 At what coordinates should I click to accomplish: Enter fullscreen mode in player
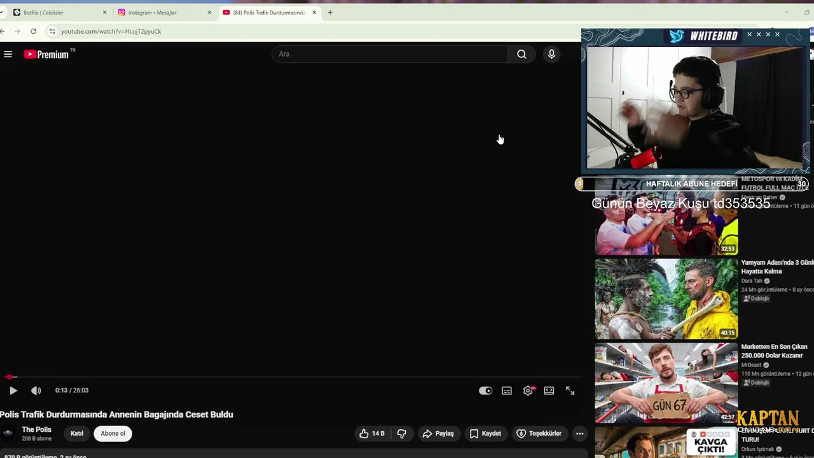pos(570,391)
